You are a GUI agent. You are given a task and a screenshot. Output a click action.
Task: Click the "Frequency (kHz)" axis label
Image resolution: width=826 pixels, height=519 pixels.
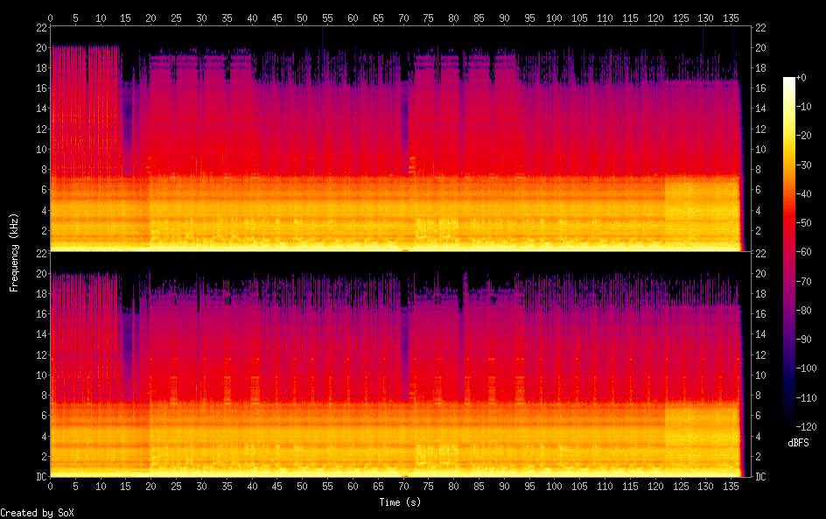[x=14, y=252]
